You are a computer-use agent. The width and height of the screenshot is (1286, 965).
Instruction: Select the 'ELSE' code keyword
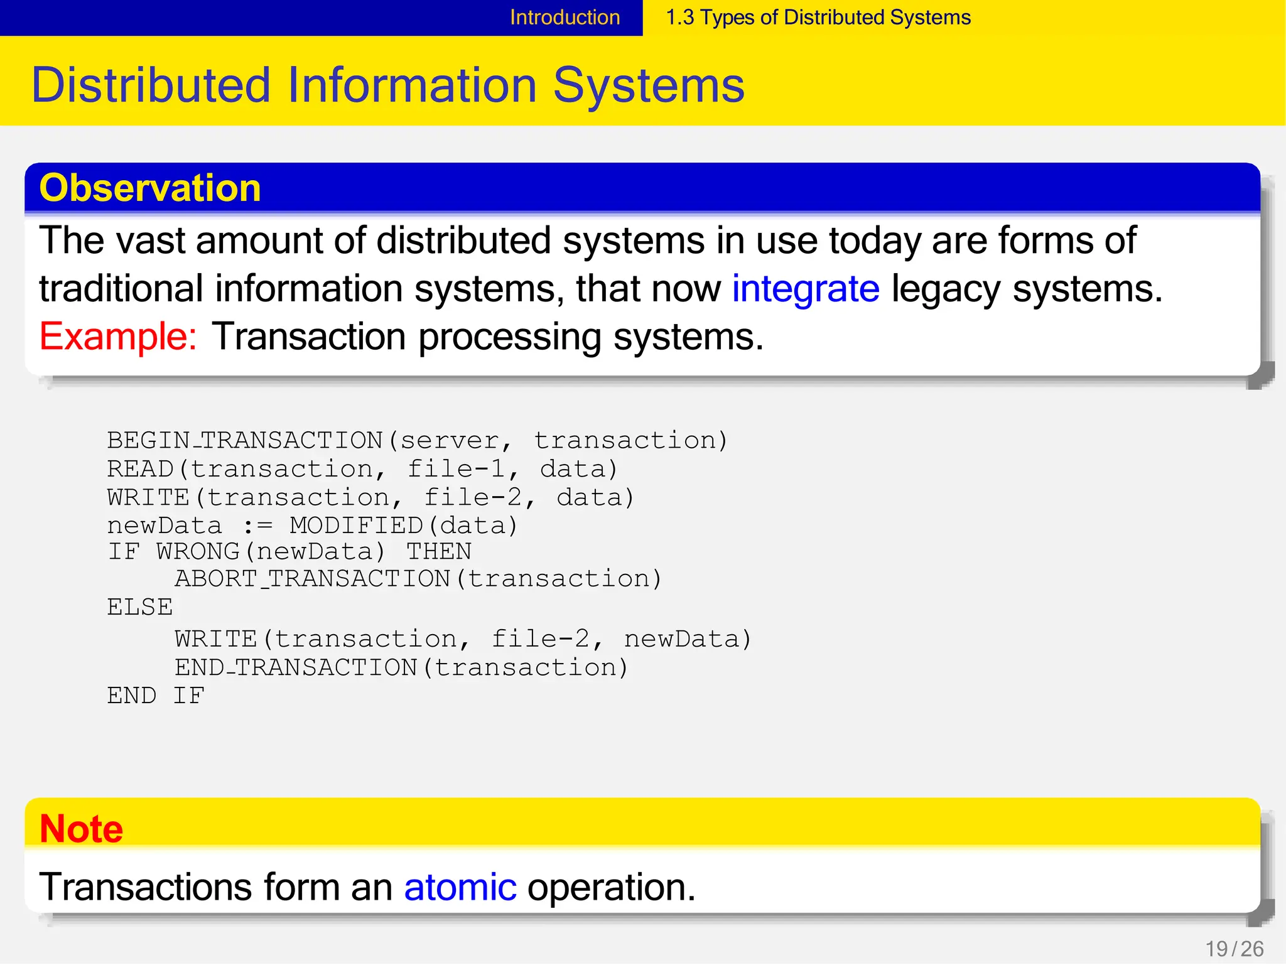pos(140,607)
